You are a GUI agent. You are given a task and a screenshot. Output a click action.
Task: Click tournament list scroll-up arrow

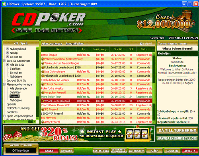click(x=154, y=54)
